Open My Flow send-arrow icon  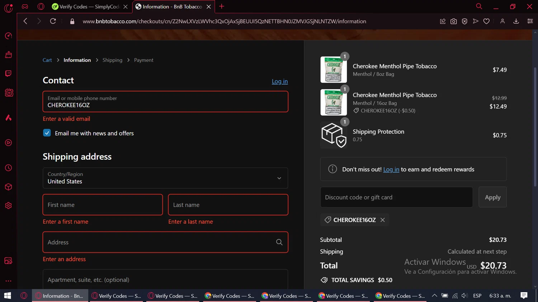tap(476, 21)
